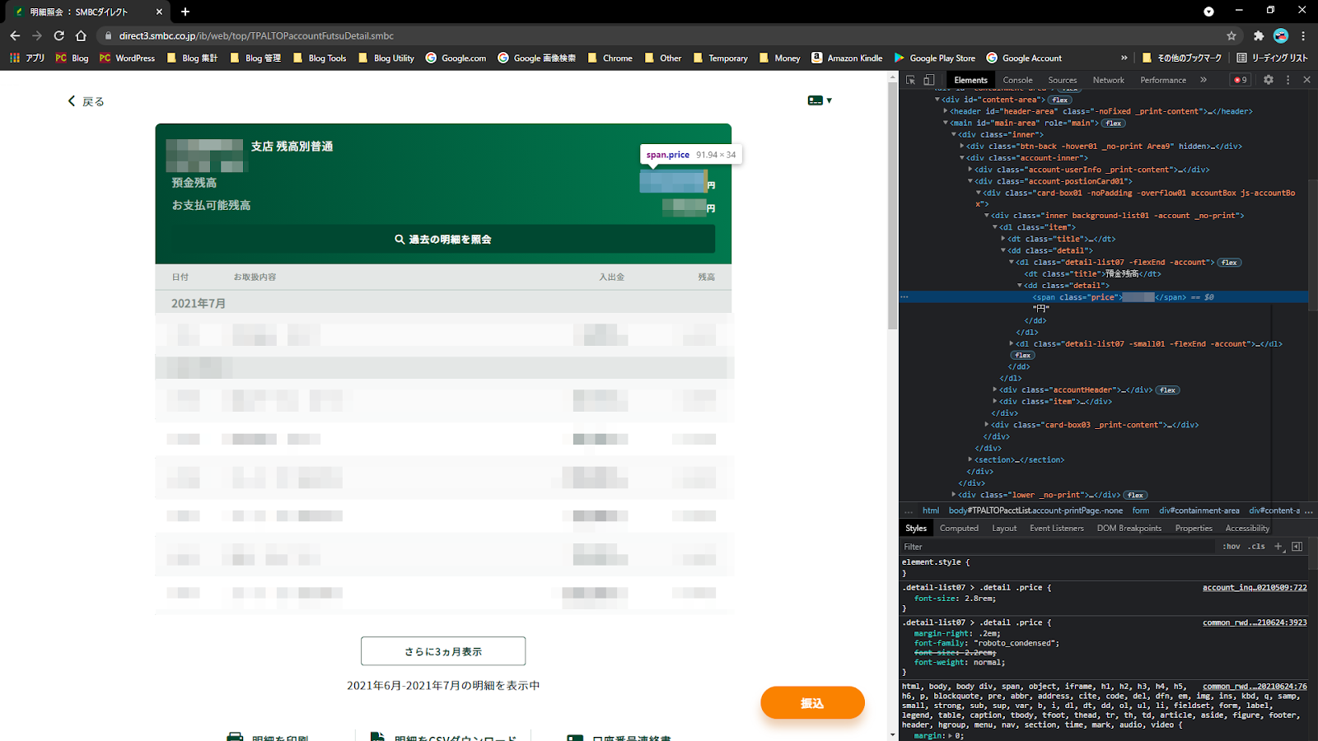This screenshot has height=741, width=1318.
Task: Open account_inq stylesheet source link
Action: point(1255,587)
